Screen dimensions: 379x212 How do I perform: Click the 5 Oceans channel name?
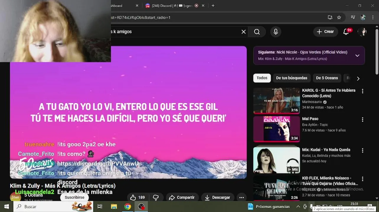[x=34, y=195]
